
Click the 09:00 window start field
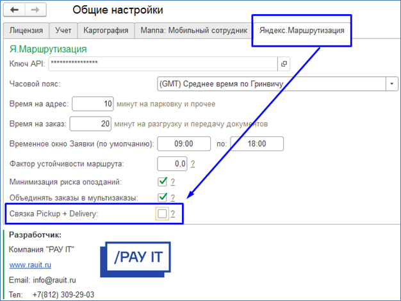(x=184, y=143)
